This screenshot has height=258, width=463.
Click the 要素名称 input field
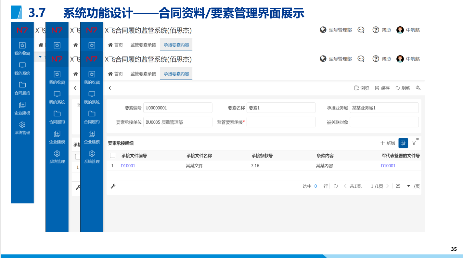(x=281, y=108)
